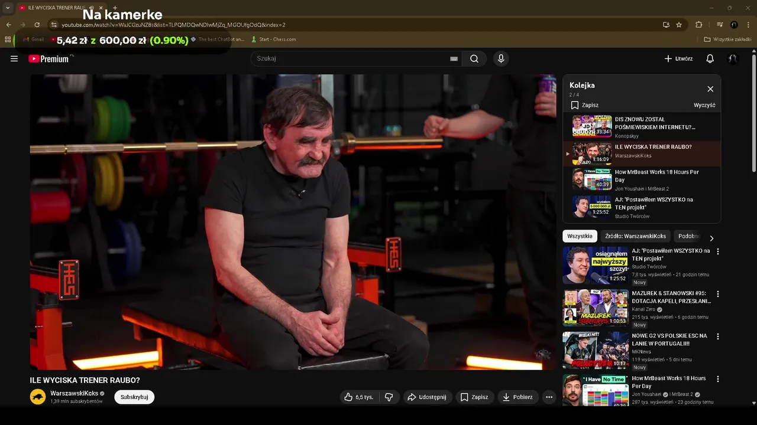Open the YouTube hamburger guide menu
This screenshot has width=757, height=425.
(x=14, y=58)
